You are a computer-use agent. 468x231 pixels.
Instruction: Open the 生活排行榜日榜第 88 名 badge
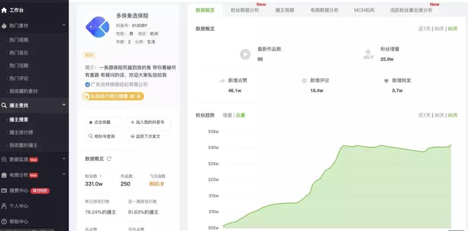pos(114,96)
